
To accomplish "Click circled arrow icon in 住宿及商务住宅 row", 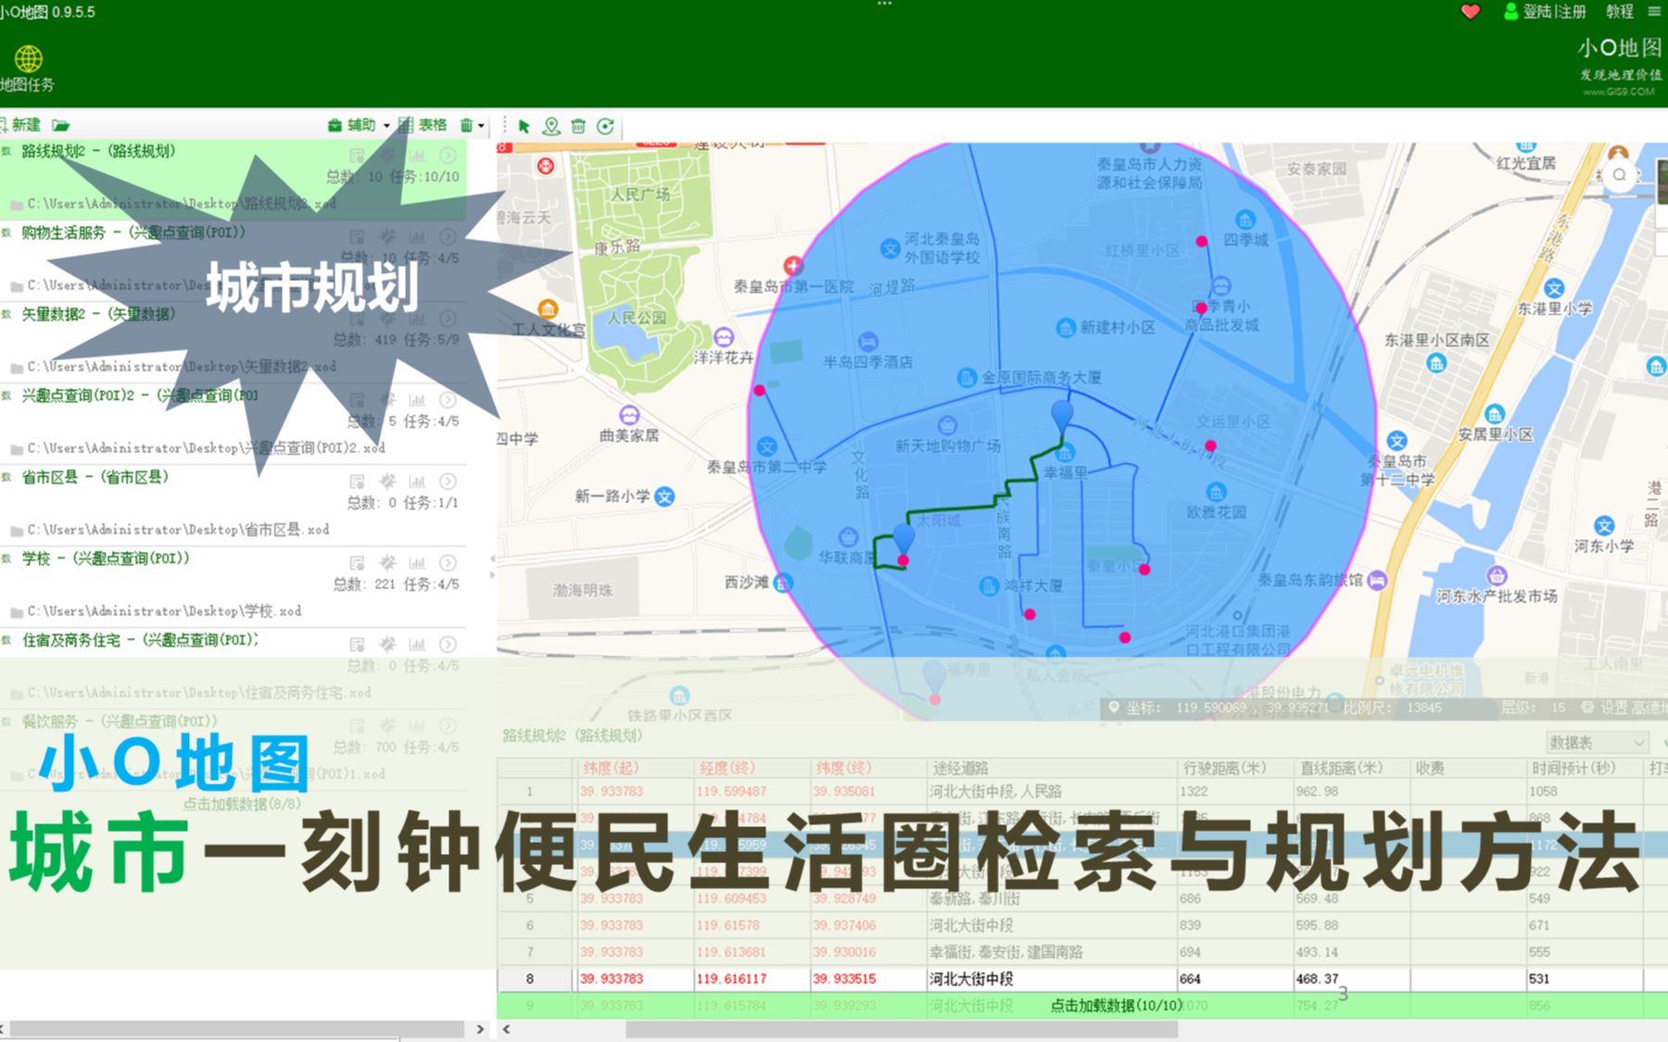I will pos(448,645).
